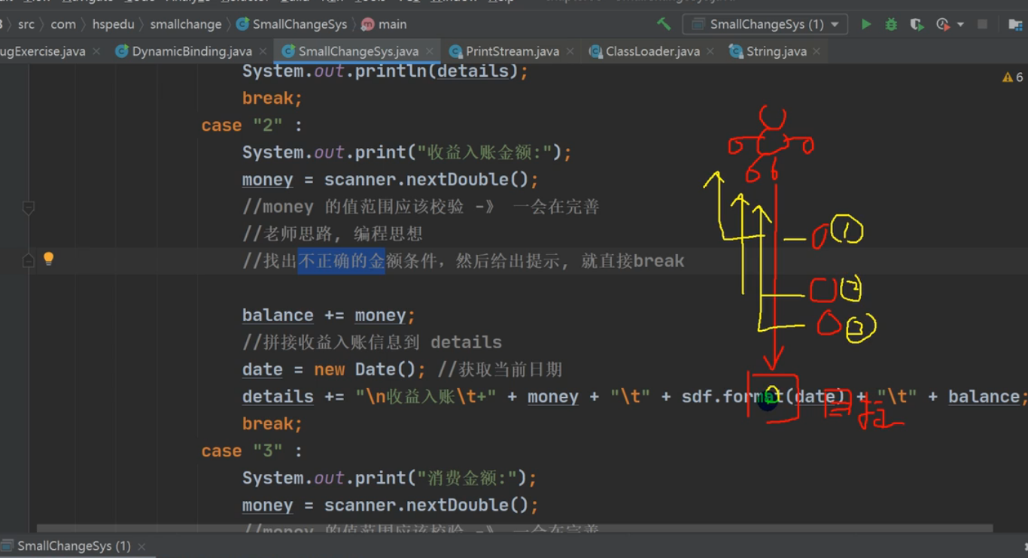Run SmallChangeSys with the green play button

tap(866, 24)
